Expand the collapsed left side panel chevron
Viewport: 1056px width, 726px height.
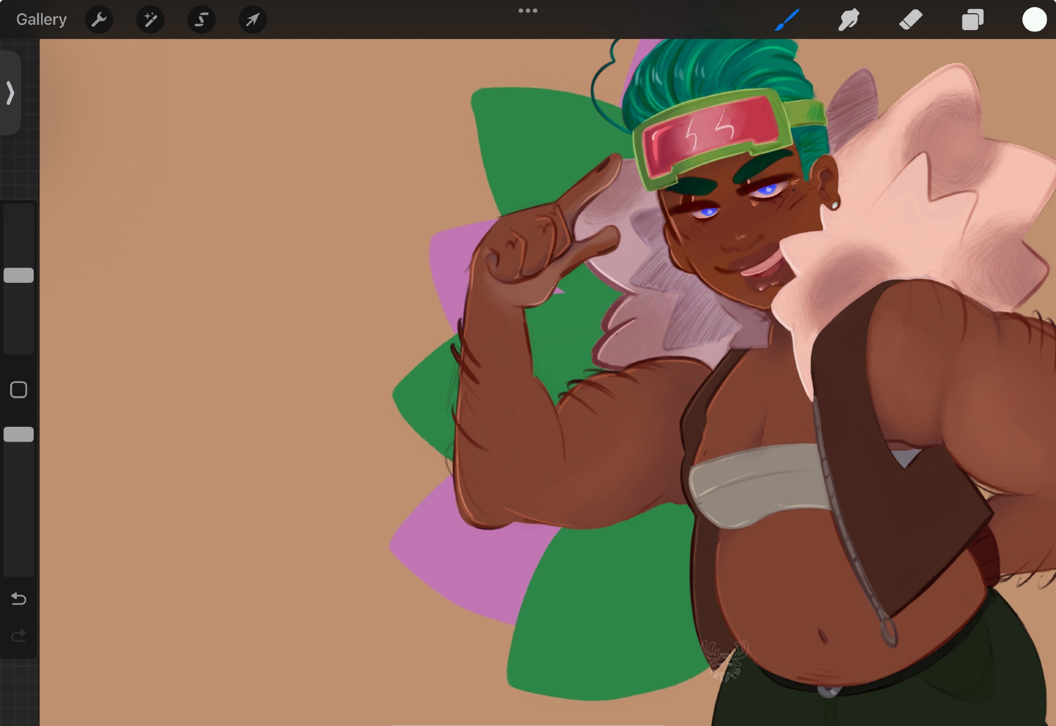[10, 93]
